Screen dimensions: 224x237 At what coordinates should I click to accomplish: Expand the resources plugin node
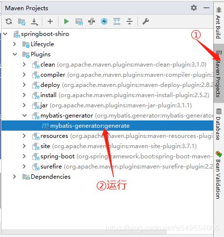[24, 136]
